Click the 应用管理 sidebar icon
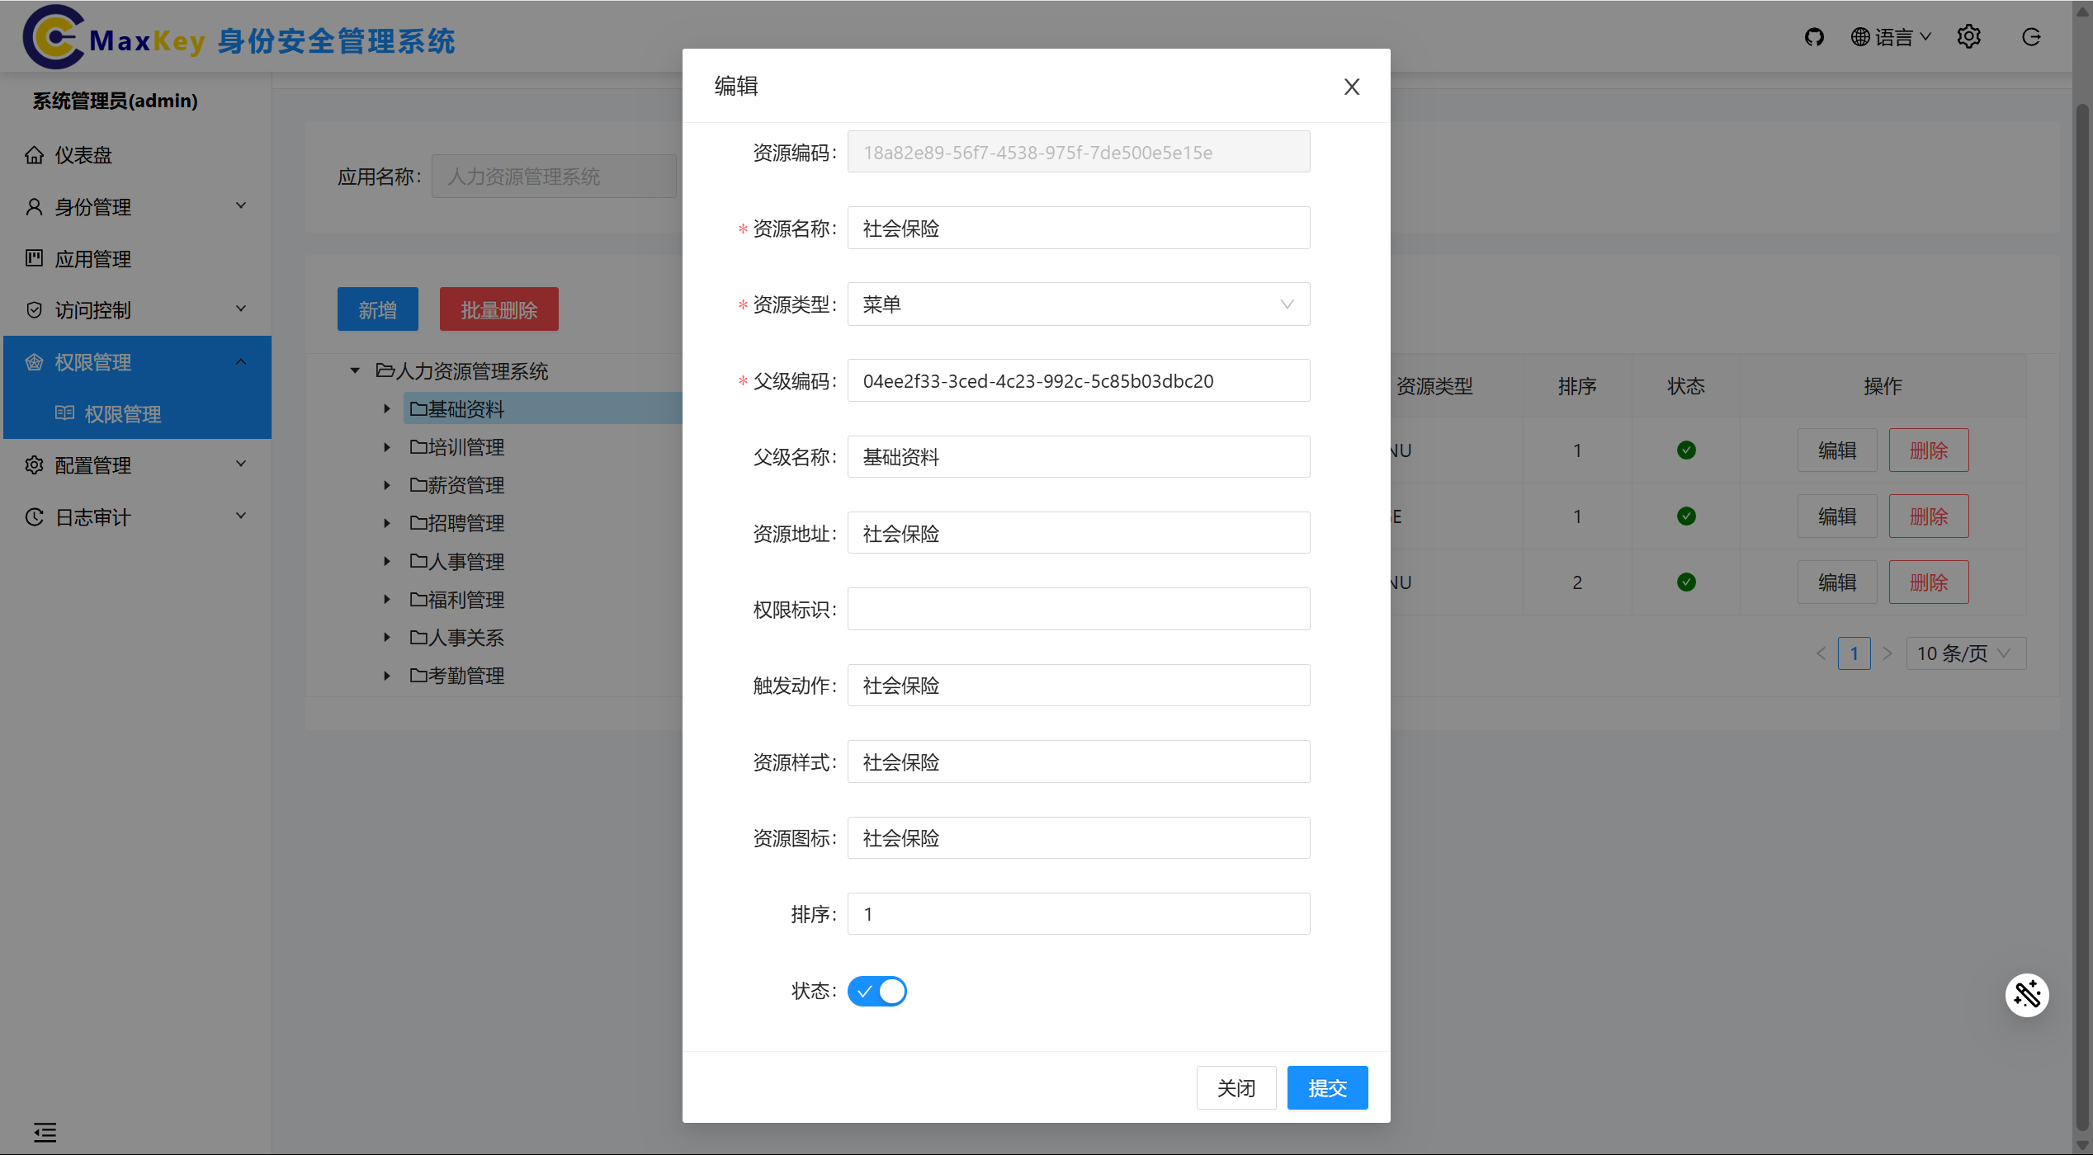The width and height of the screenshot is (2093, 1155). [34, 258]
